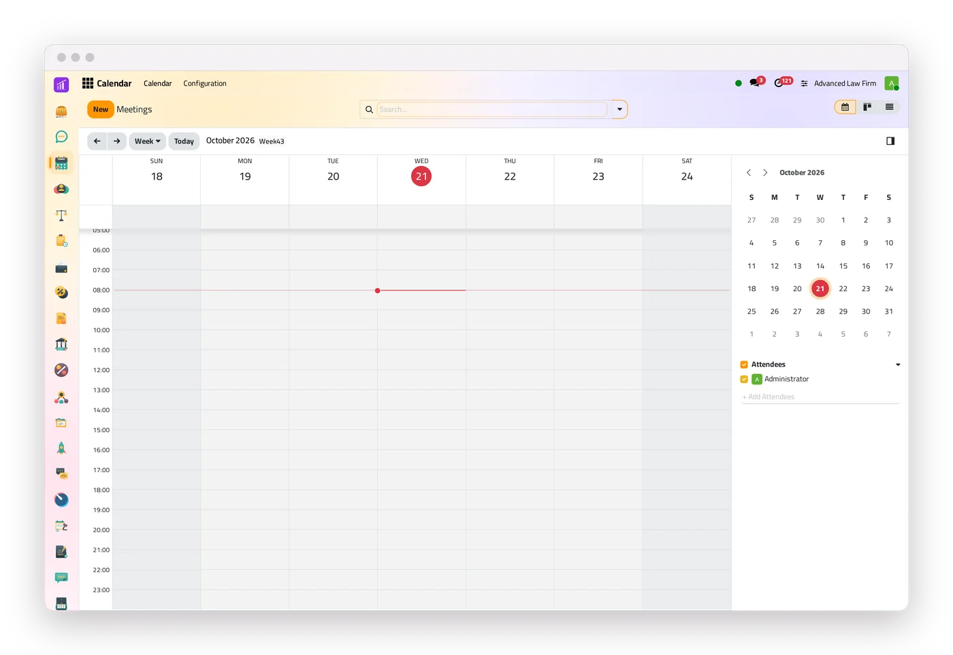Go to previous month in mini calendar
953x655 pixels.
(x=749, y=173)
